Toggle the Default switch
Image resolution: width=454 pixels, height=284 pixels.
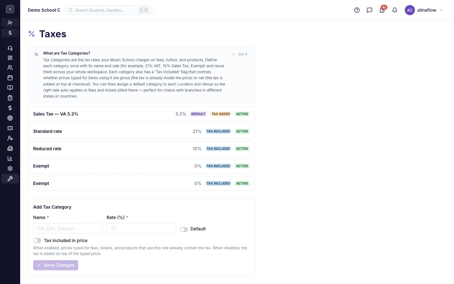pos(184,229)
